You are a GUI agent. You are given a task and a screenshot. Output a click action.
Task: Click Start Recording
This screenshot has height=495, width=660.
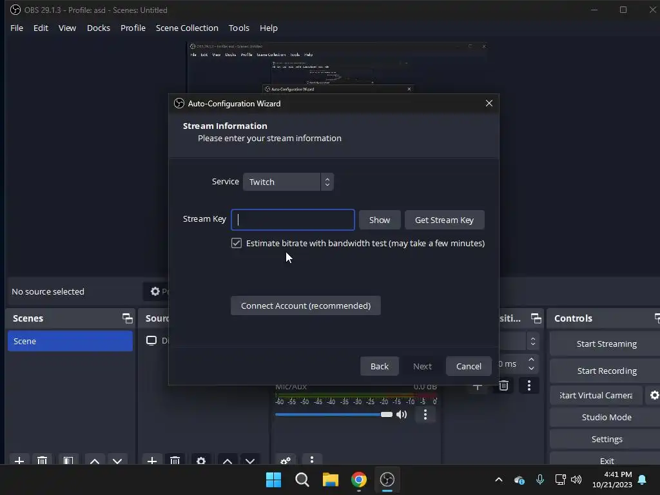pos(607,371)
